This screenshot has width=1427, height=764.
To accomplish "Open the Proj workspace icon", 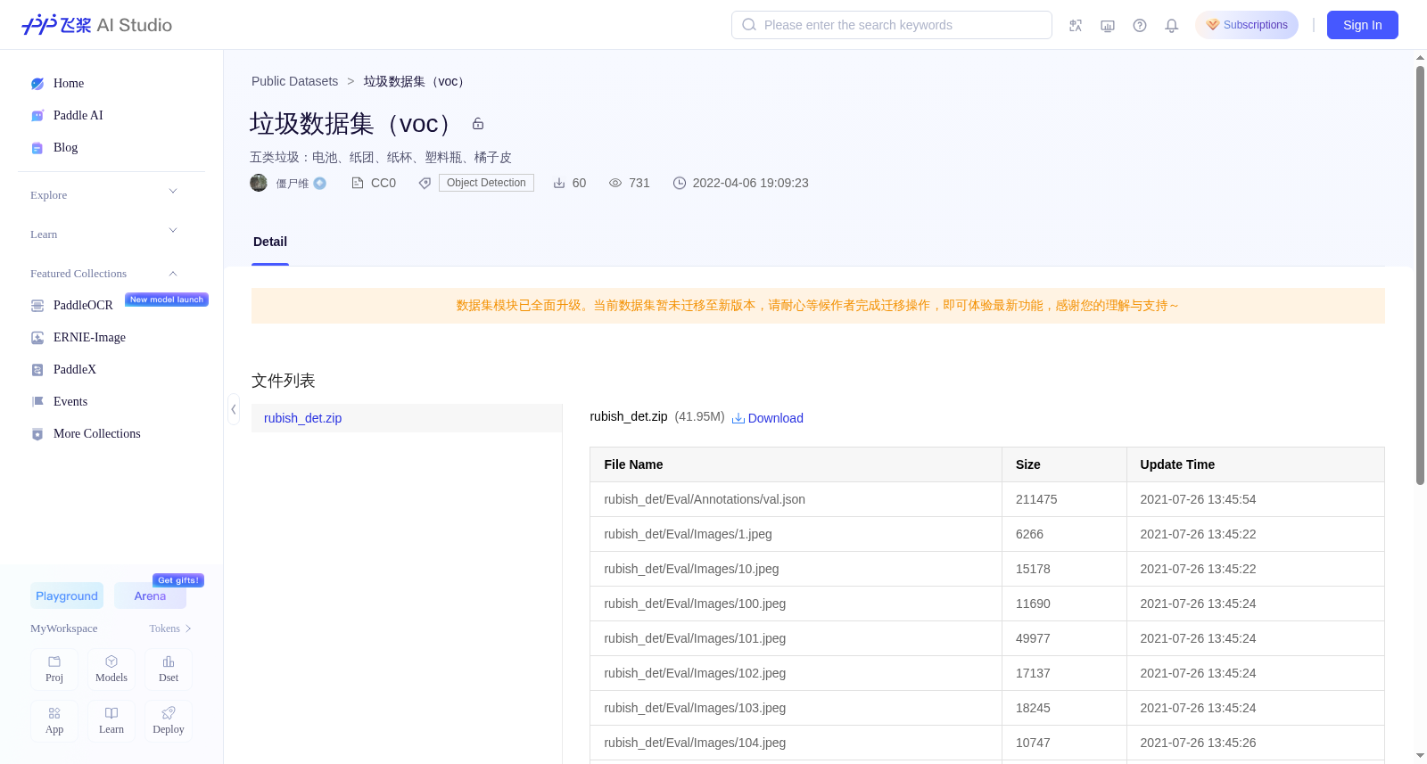I will [54, 670].
